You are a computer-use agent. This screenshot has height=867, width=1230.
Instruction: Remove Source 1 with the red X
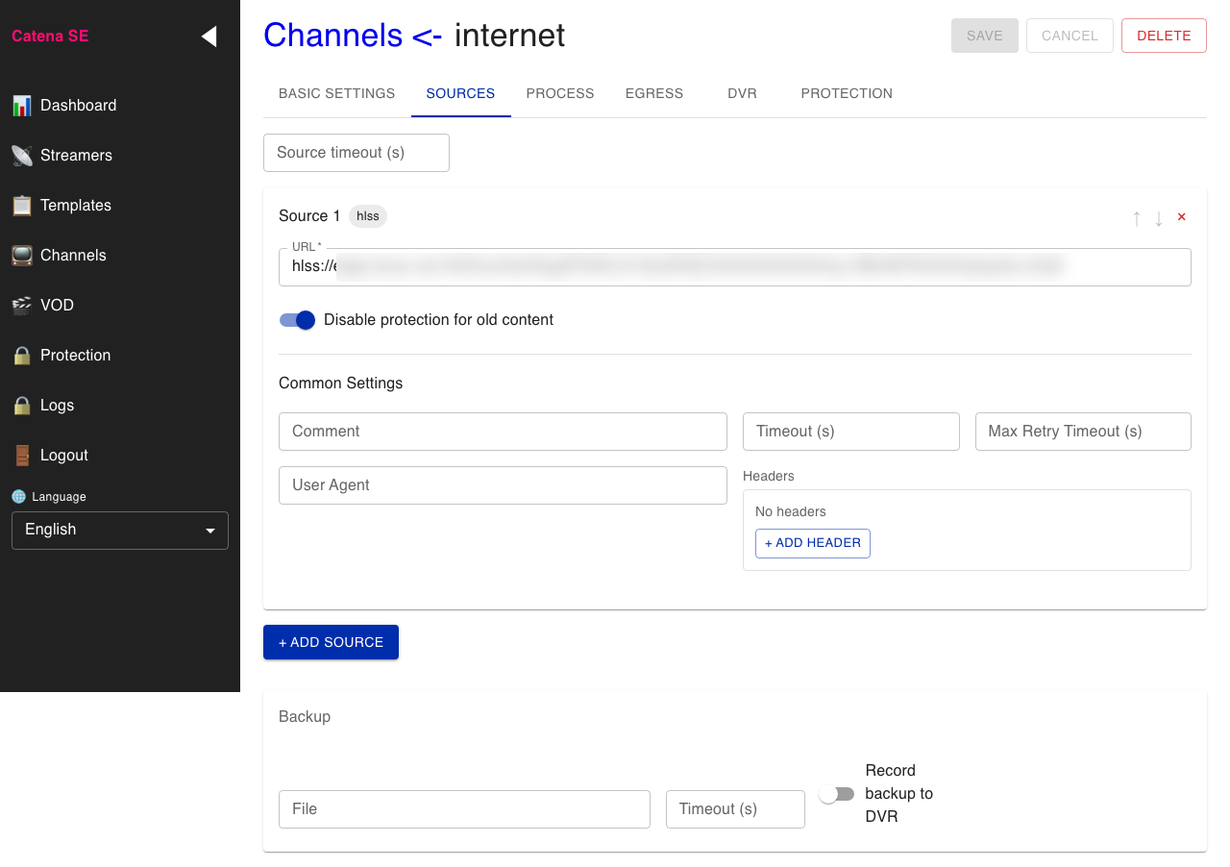tap(1181, 216)
